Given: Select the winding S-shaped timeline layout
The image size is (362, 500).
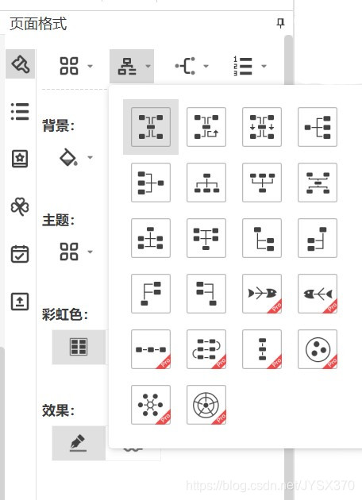Looking at the screenshot, I should coord(206,349).
